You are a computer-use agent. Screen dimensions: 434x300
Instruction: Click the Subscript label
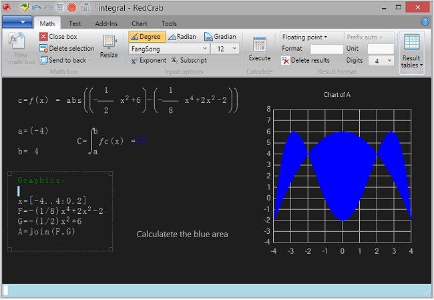coord(194,60)
